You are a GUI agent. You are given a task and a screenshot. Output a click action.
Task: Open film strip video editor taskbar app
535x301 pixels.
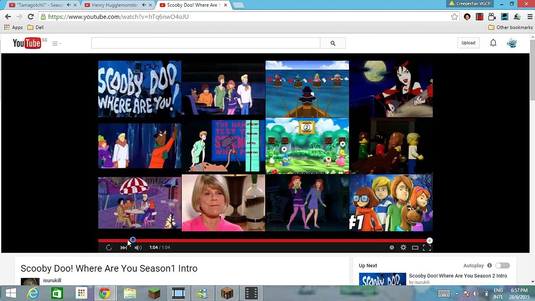coord(178,293)
